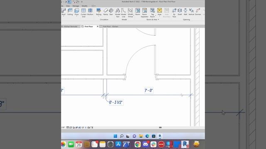Select the Dormer opening tool
Screen dimensions: 266x149
[x=198, y=12]
